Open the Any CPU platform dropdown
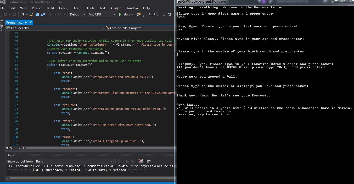Image resolution: width=354 pixels, height=184 pixels. coord(102,14)
